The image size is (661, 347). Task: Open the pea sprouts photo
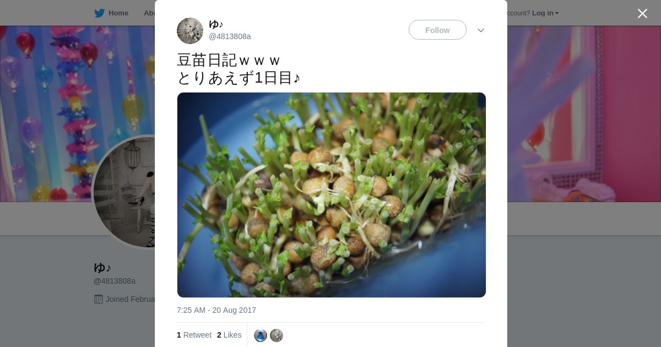pos(332,195)
